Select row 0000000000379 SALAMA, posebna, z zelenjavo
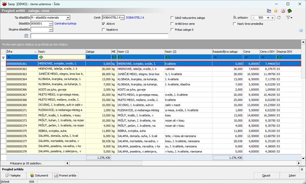 click(154, 152)
